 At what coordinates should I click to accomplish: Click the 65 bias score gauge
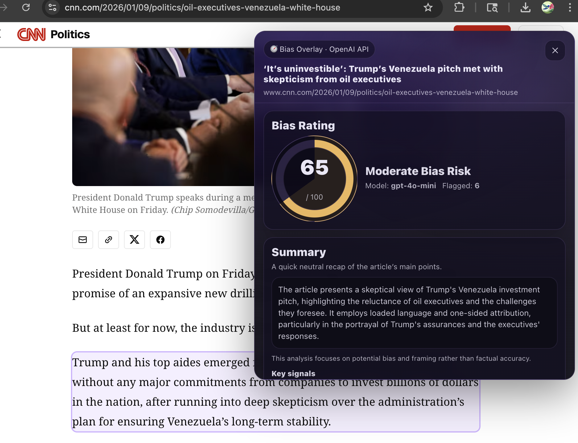coord(315,179)
